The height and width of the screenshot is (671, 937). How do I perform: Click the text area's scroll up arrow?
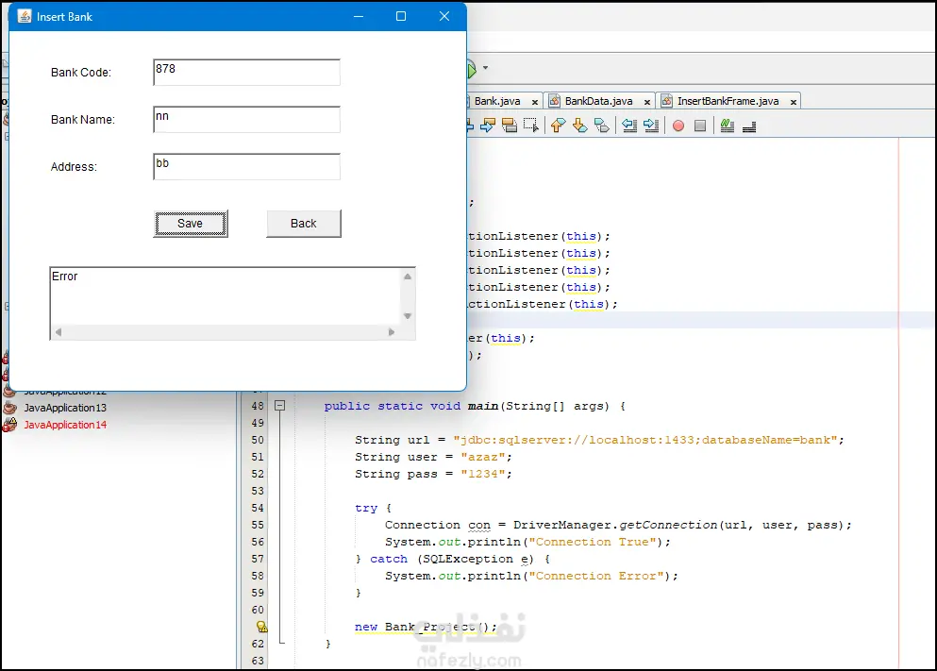coord(408,277)
